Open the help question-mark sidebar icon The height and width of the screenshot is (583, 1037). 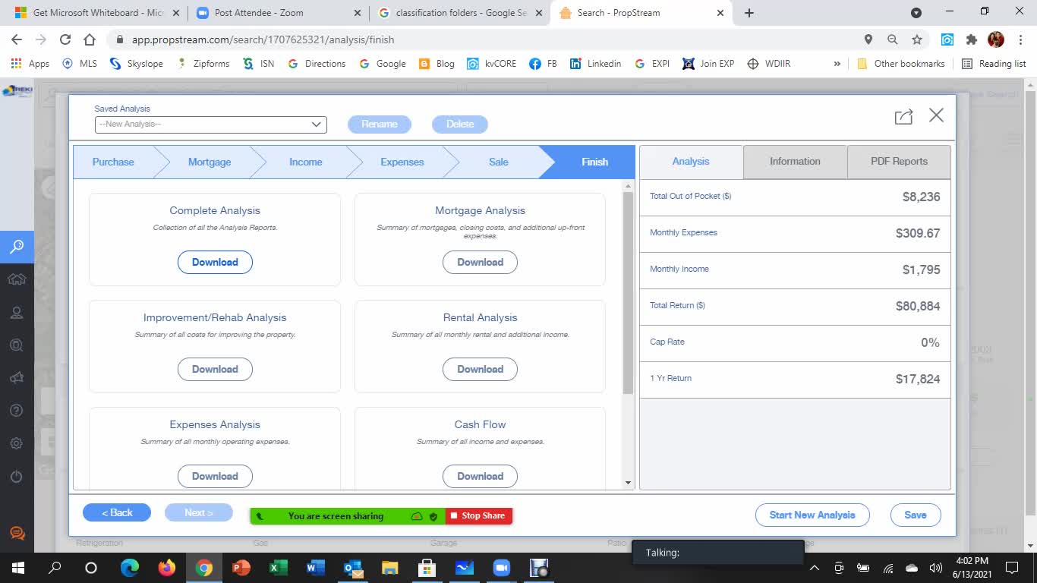point(17,411)
